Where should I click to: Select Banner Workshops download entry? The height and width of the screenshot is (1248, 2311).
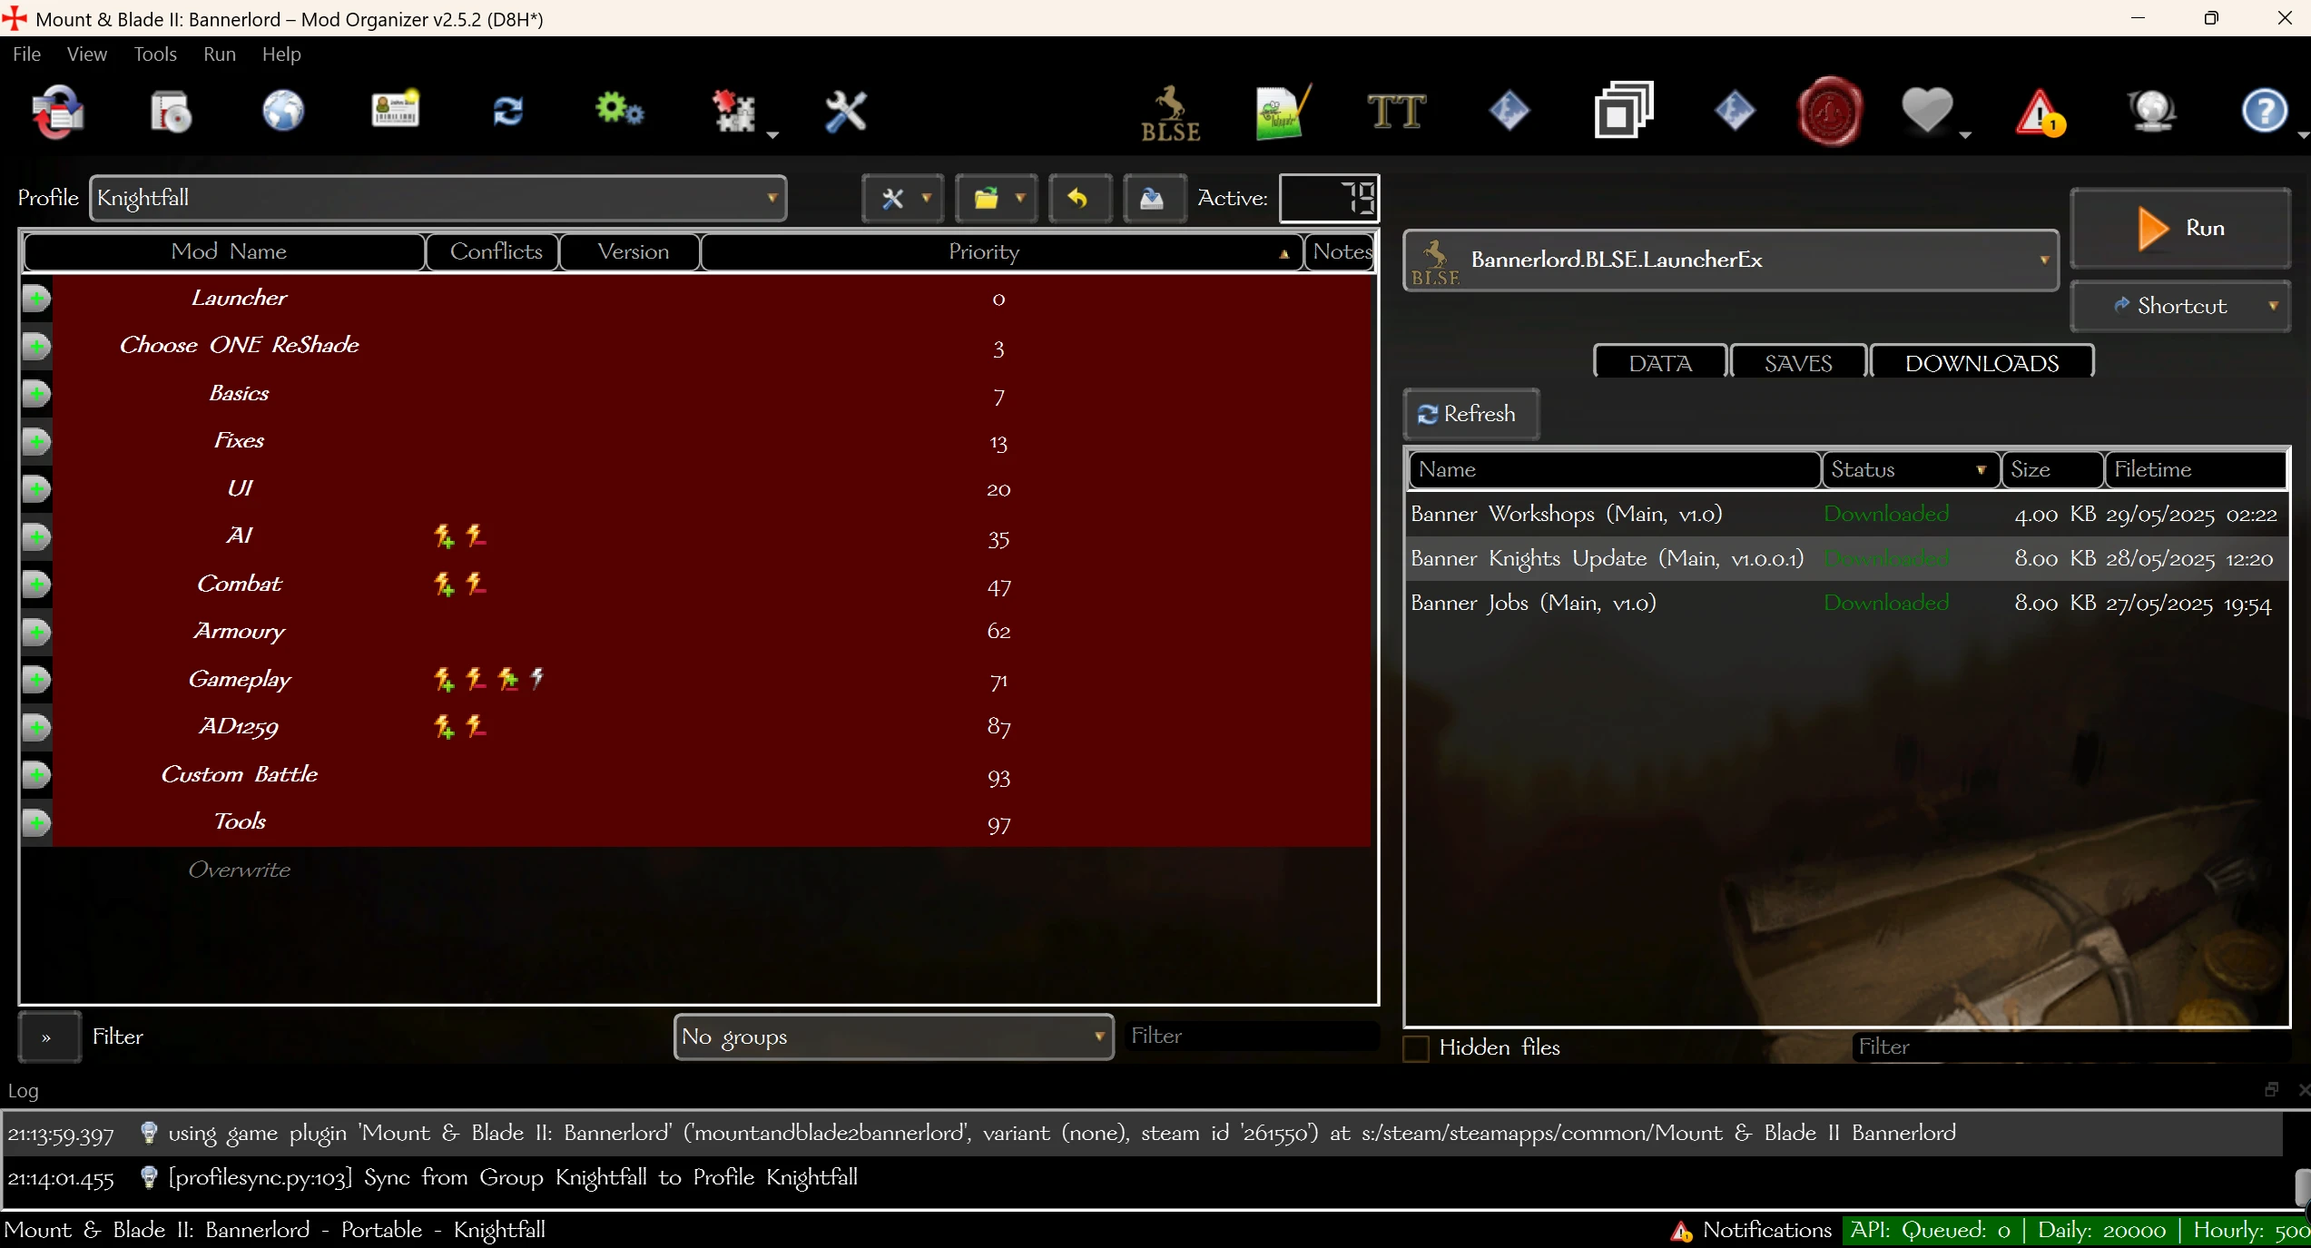[x=1846, y=515]
